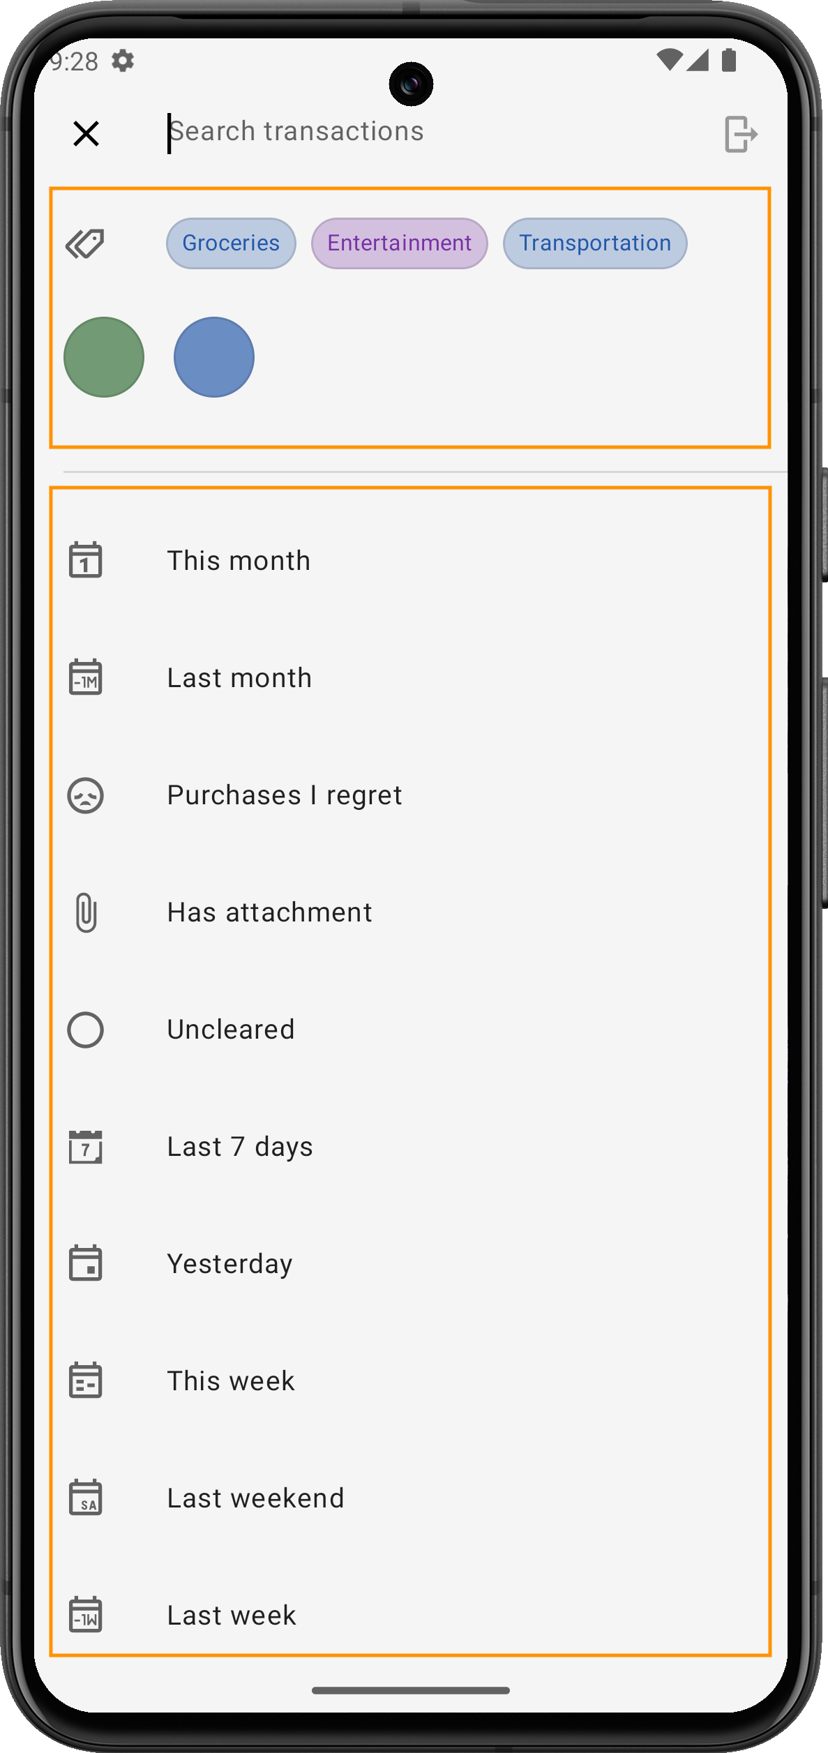The image size is (828, 1753).
Task: Select the Entertainment category chip
Action: tap(399, 243)
